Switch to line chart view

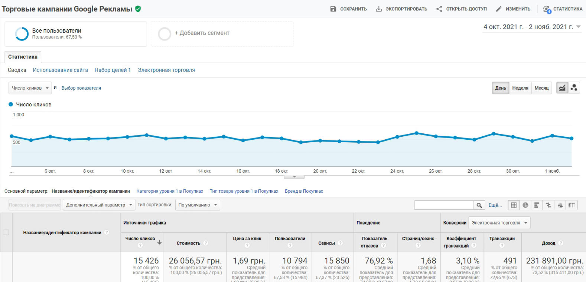click(562, 88)
